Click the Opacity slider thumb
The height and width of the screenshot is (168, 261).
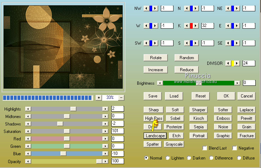click(x=99, y=161)
